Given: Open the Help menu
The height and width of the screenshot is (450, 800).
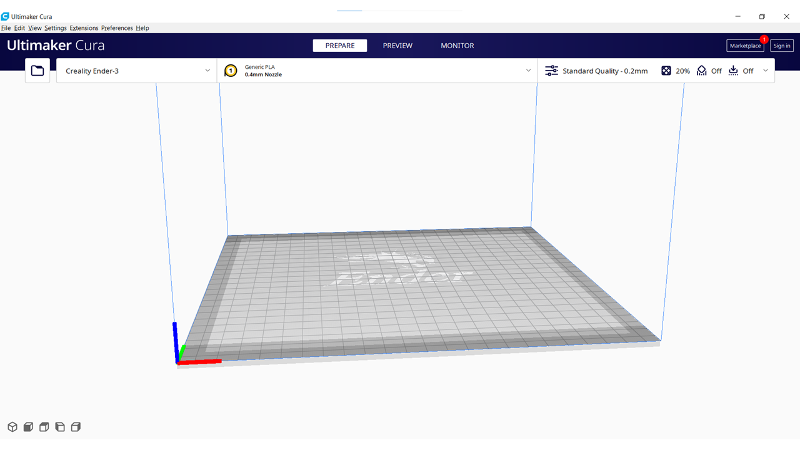Looking at the screenshot, I should coord(142,28).
